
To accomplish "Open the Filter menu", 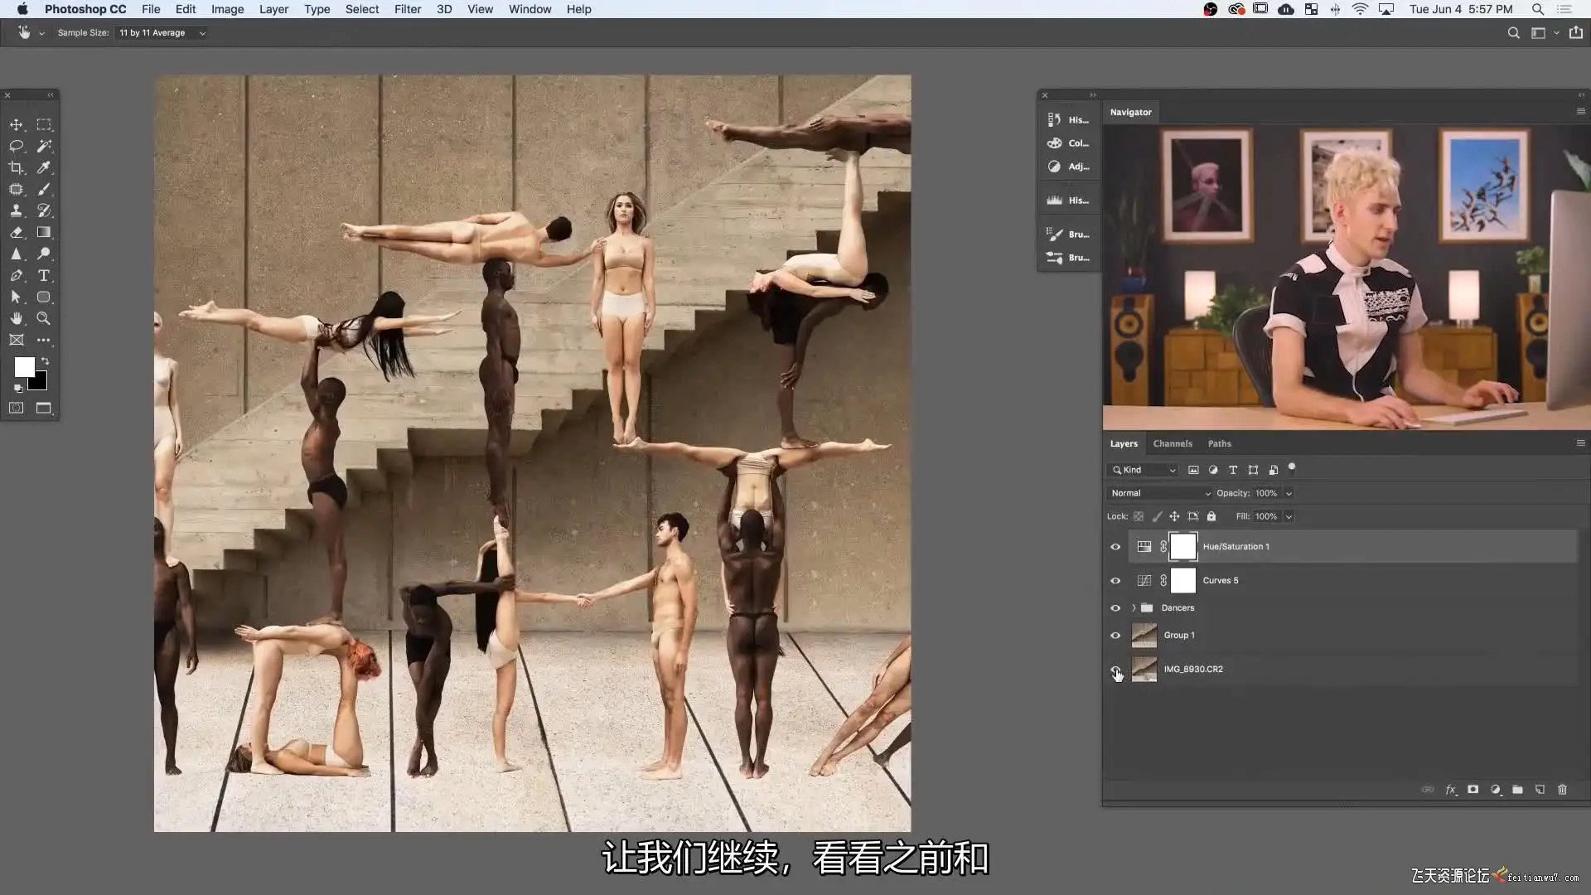I will click(x=407, y=9).
